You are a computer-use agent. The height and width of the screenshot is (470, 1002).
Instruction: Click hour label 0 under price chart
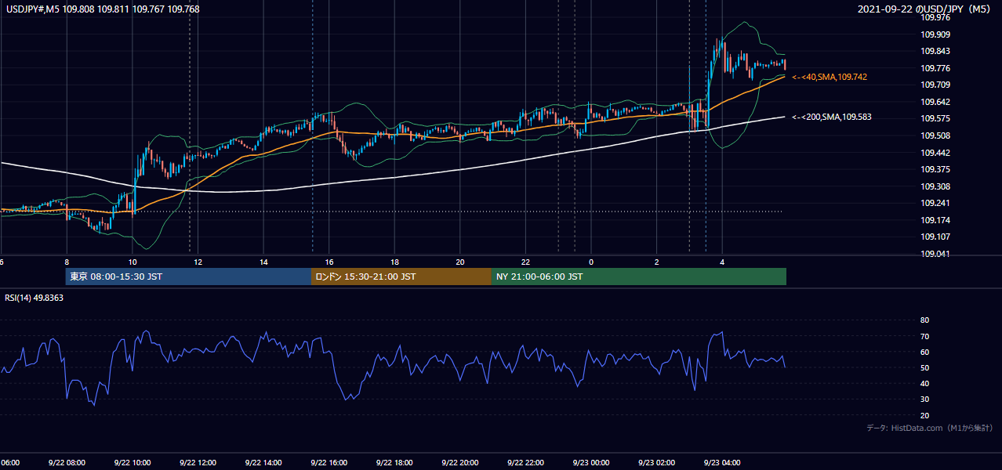pos(591,262)
